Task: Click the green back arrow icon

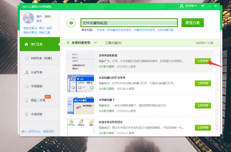Action: pyautogui.click(x=71, y=23)
